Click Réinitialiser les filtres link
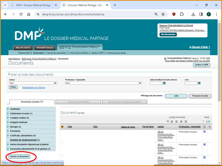The height and width of the screenshot is (166, 222). pos(34,88)
